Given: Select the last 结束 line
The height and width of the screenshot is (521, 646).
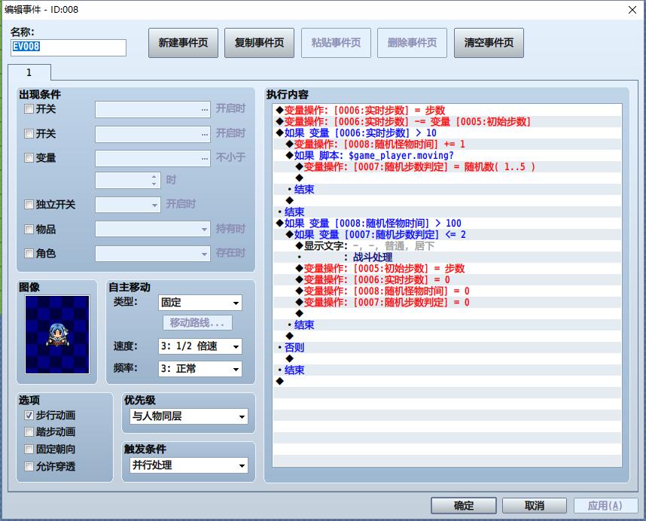Looking at the screenshot, I should (x=447, y=370).
